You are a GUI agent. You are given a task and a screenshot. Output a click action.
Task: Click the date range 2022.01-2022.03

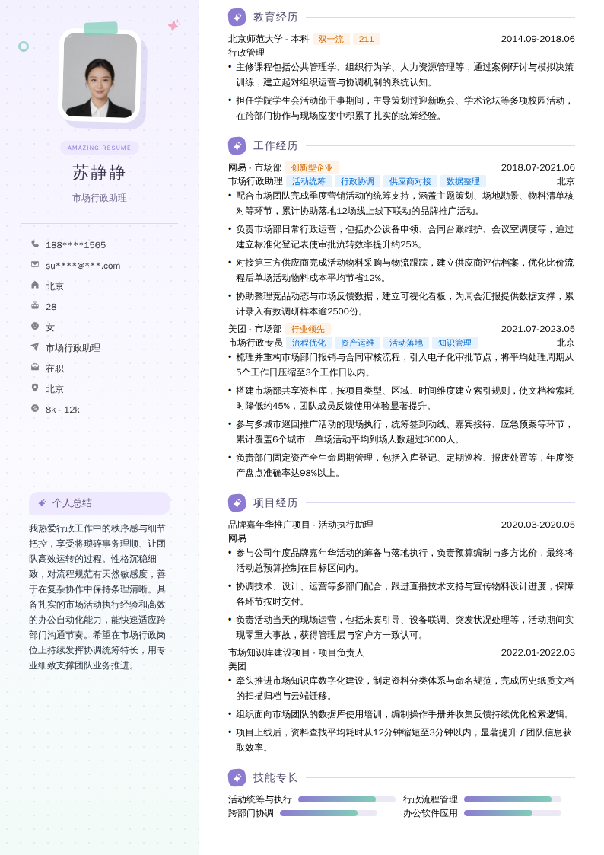point(538,652)
